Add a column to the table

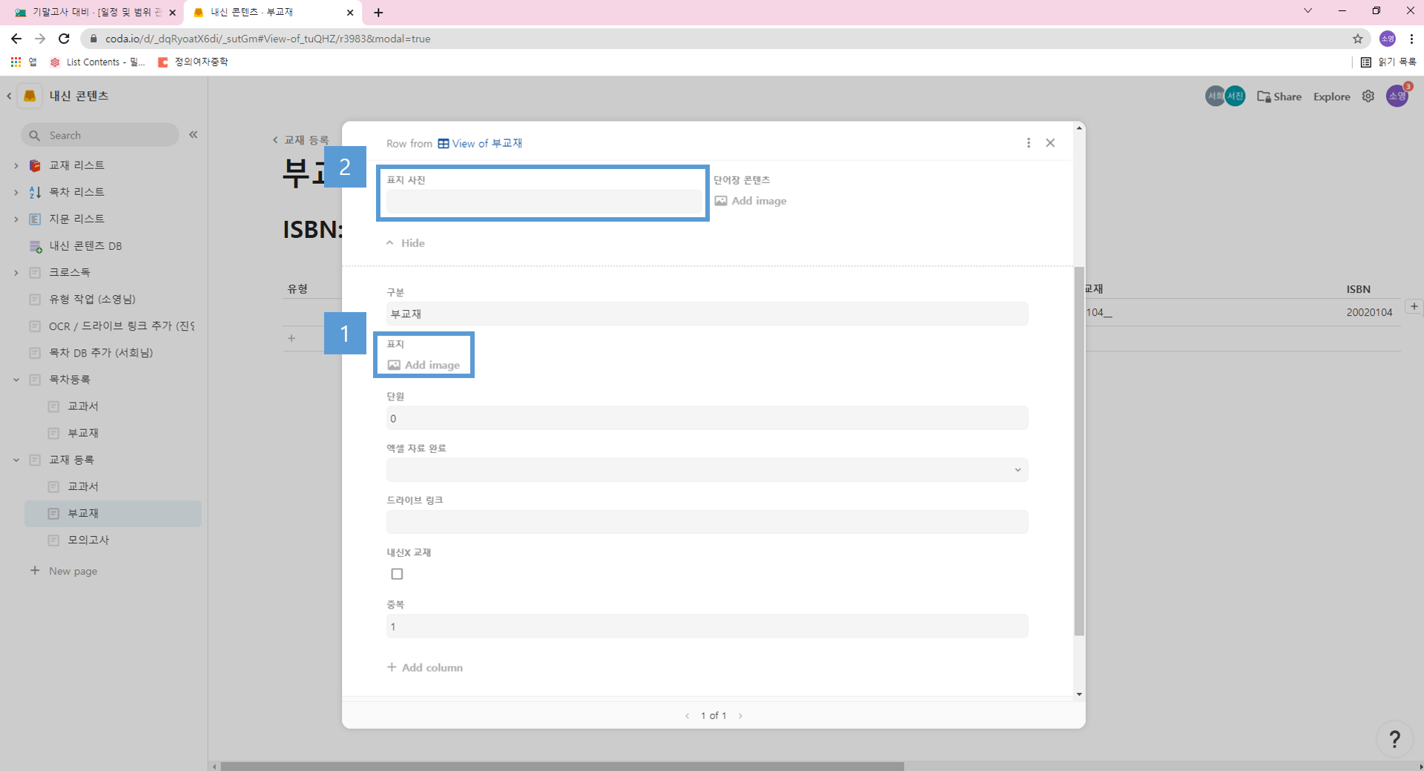coord(1414,306)
